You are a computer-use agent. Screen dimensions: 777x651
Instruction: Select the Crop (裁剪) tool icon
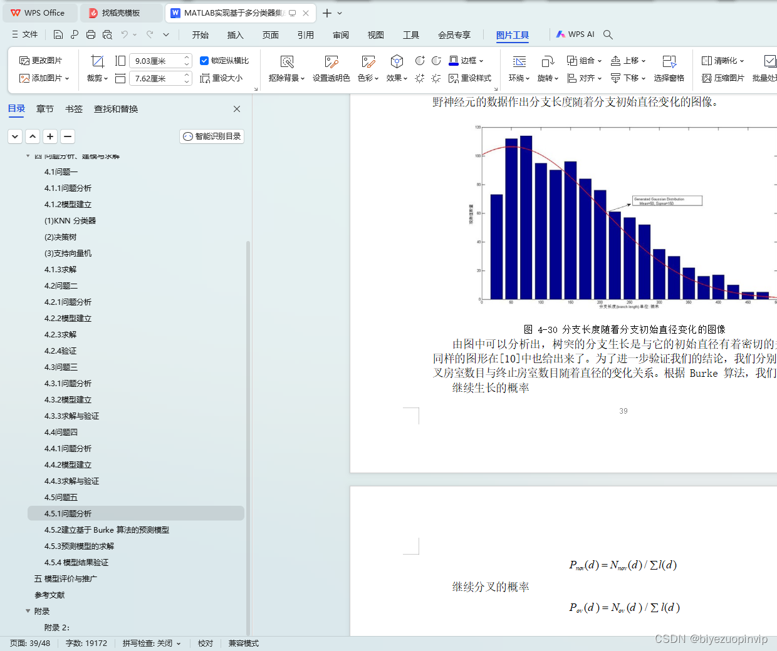97,61
